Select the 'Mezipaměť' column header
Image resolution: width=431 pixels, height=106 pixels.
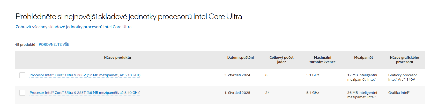[363, 58]
